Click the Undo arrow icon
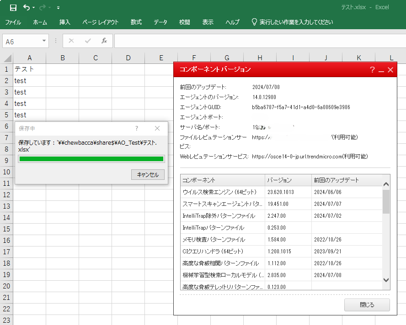The height and width of the screenshot is (325, 406). coord(27,7)
